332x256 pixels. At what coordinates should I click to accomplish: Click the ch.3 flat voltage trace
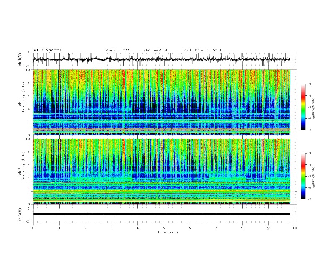click(162, 214)
